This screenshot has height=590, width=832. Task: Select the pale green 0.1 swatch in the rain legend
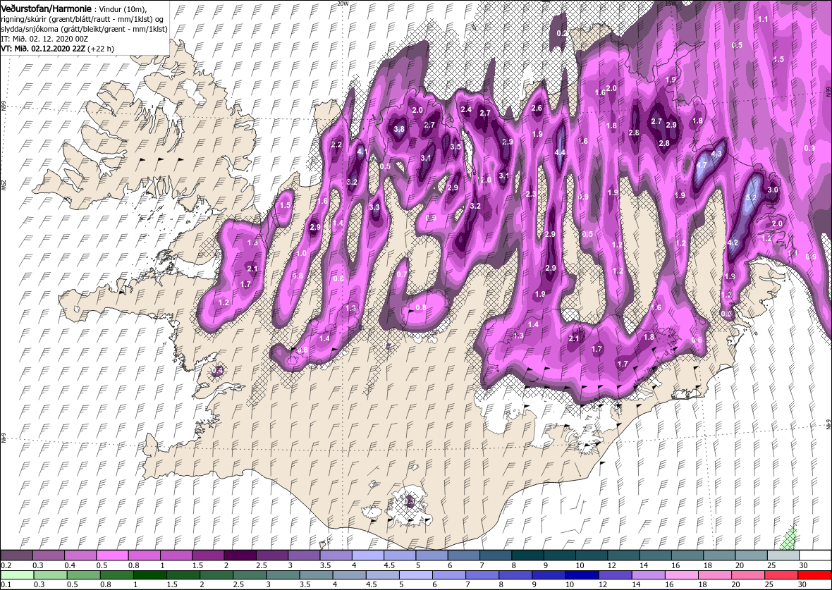click(17, 576)
